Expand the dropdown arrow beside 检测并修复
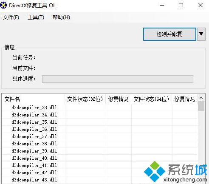The image size is (209, 184). tap(201, 34)
